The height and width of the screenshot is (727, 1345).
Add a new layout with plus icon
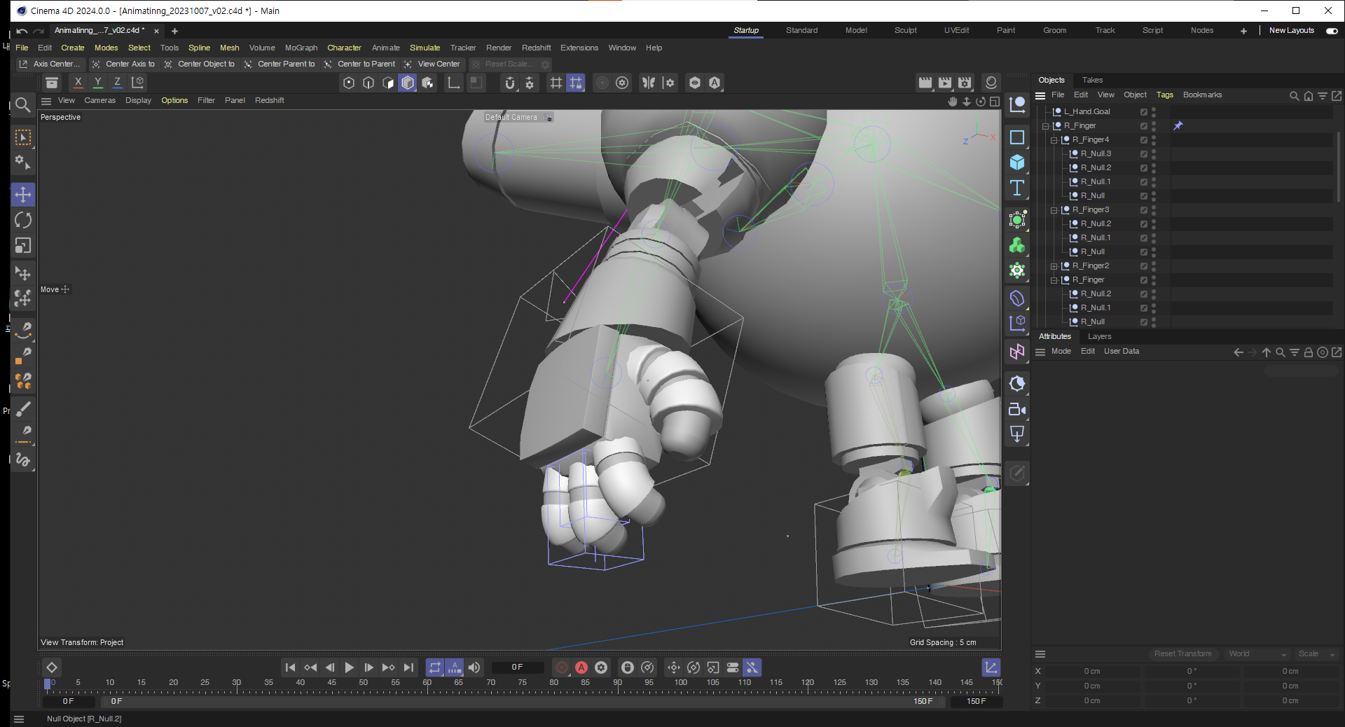(1243, 31)
